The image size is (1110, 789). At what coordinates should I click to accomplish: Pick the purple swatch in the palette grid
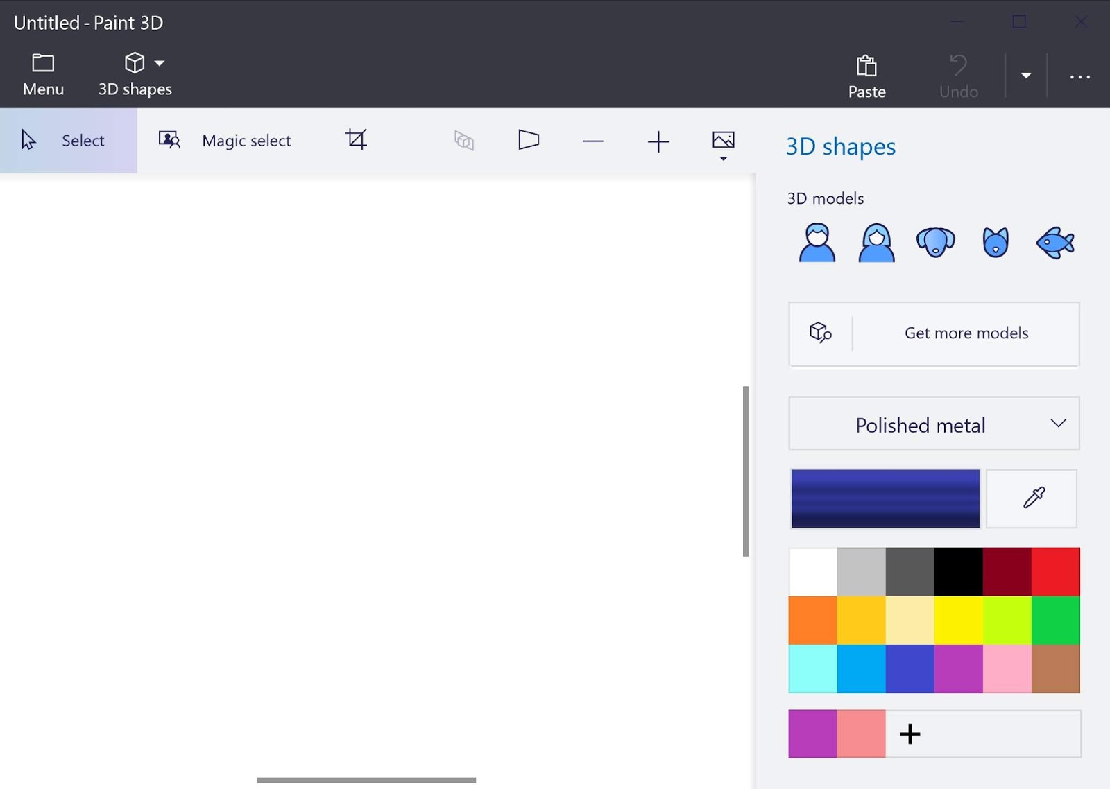(x=959, y=669)
